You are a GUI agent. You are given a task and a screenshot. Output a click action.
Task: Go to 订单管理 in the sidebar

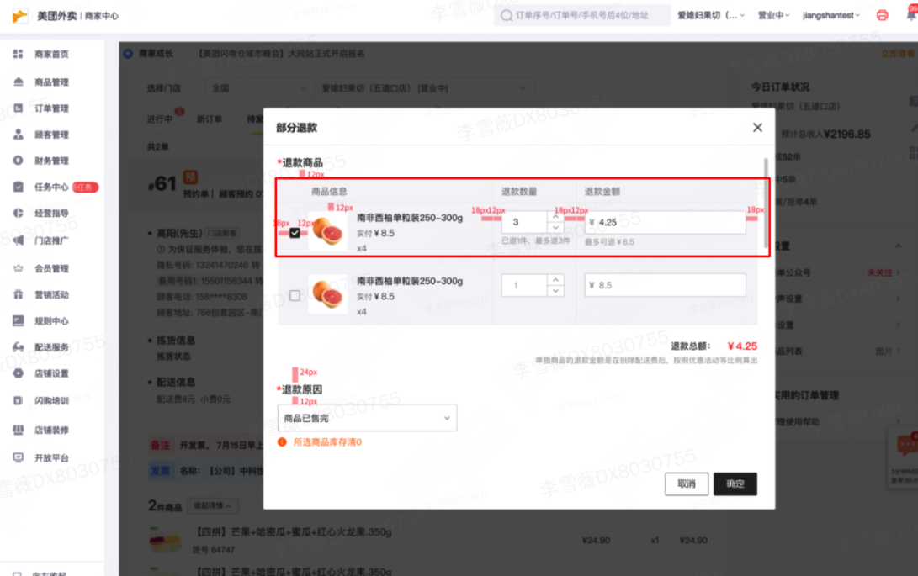[x=51, y=108]
